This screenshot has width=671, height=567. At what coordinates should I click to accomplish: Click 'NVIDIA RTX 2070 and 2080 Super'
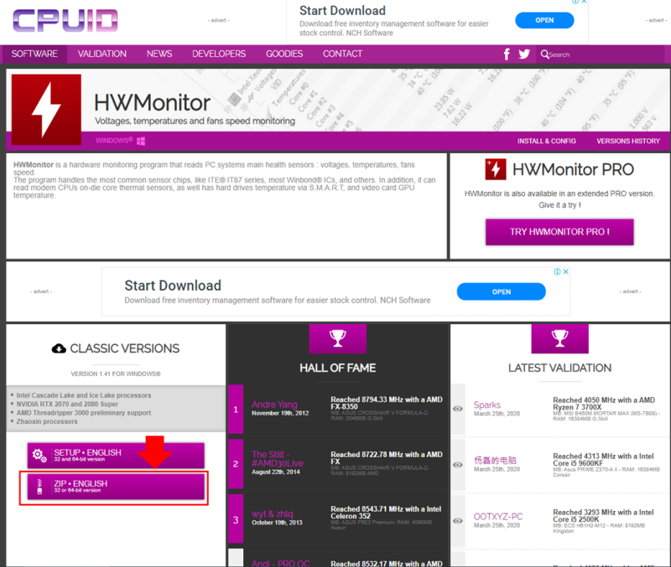point(67,405)
